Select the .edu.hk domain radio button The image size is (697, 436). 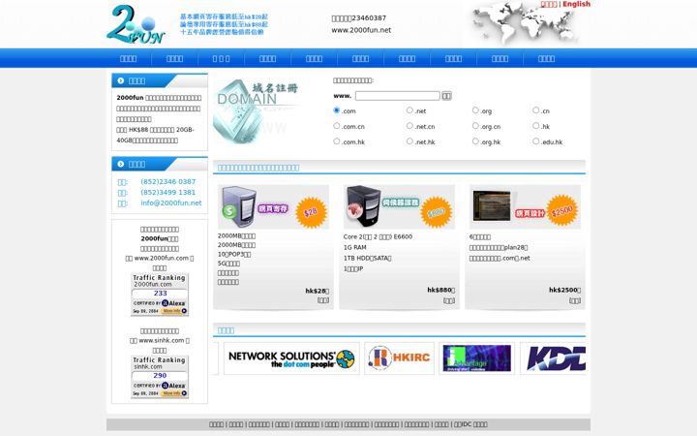tap(535, 141)
